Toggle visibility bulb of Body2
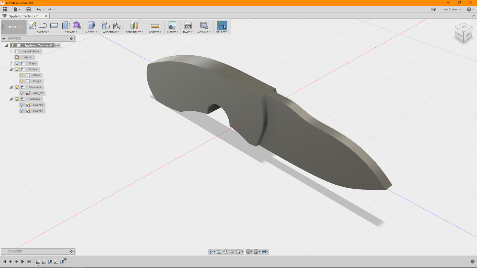477x268 pixels. 21,81
